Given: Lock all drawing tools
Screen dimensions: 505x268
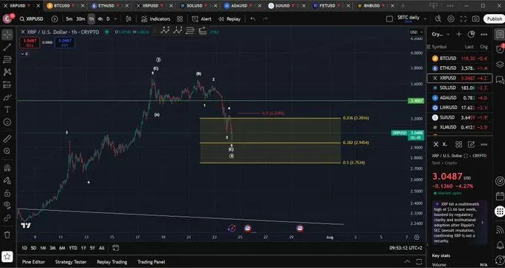Looking at the screenshot, I should 7,193.
